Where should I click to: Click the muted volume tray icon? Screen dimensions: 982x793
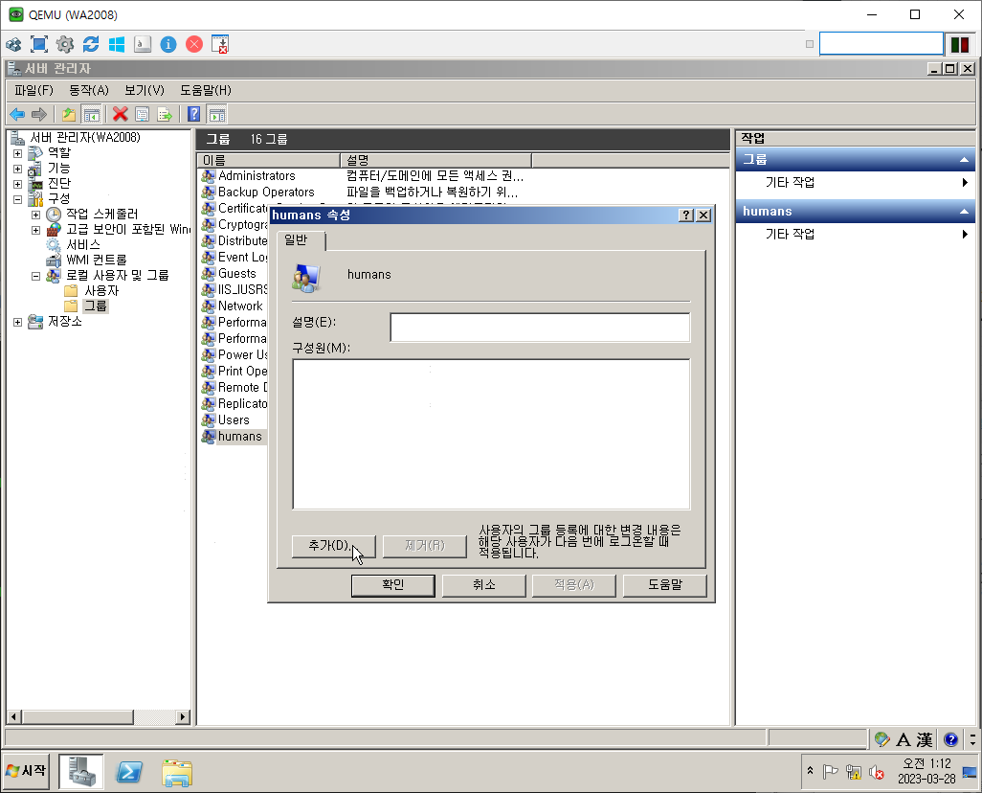tap(877, 772)
